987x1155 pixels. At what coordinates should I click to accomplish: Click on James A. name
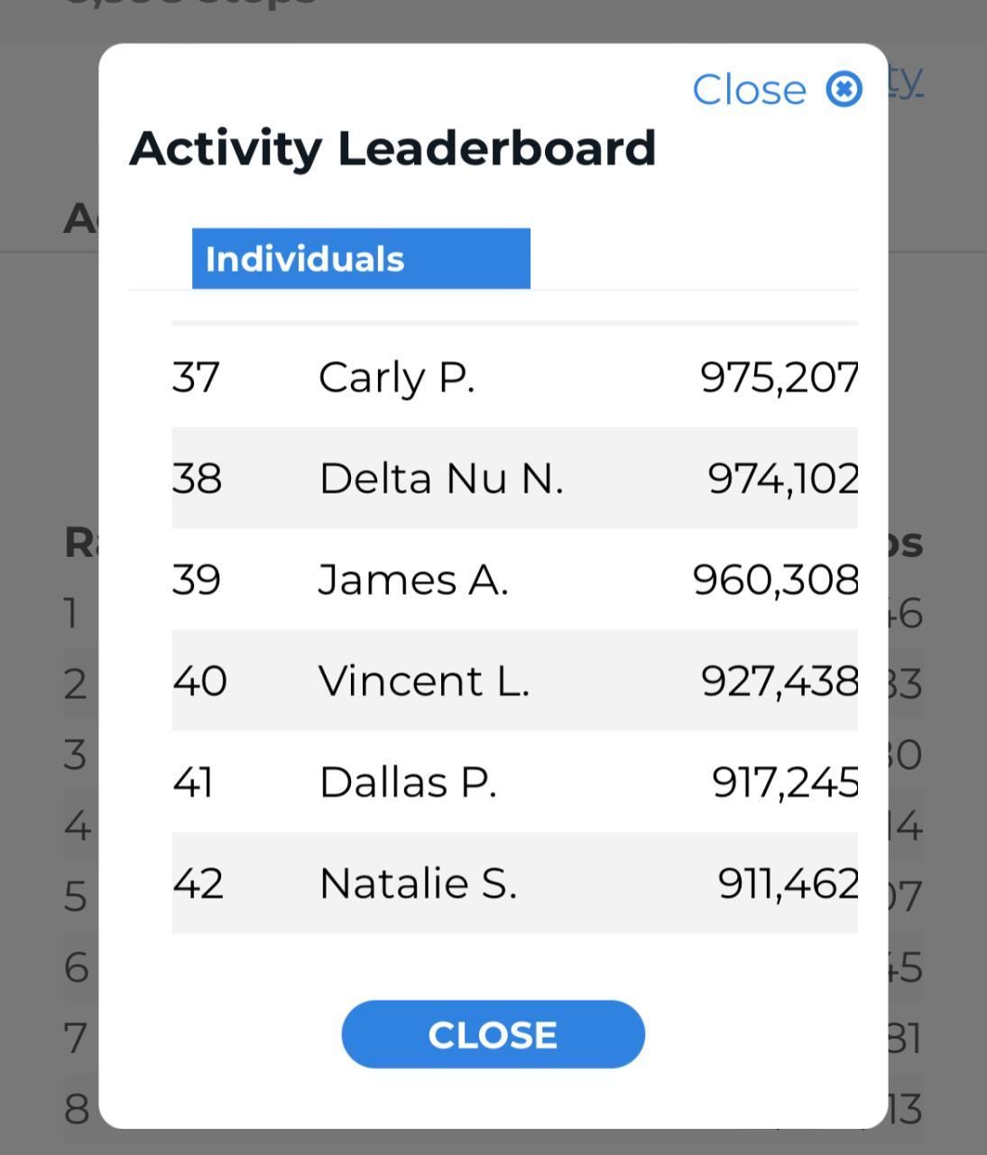413,579
